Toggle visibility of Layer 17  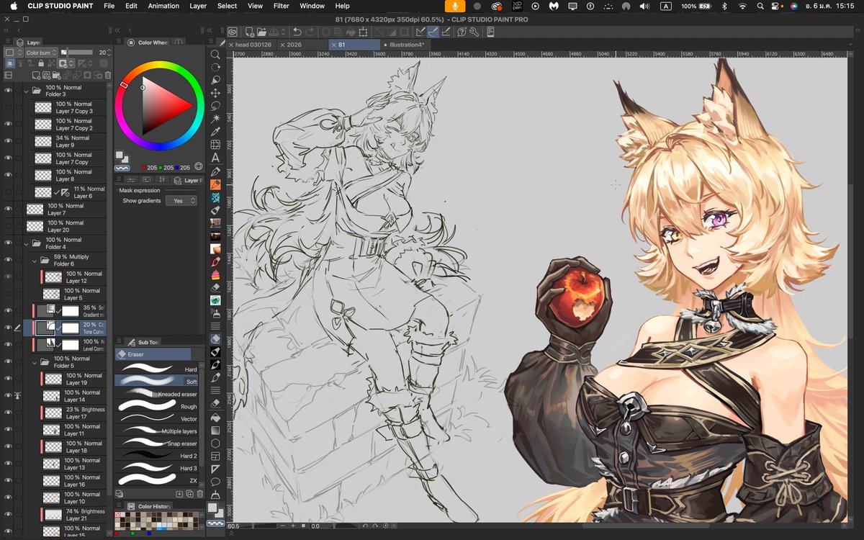[8, 413]
